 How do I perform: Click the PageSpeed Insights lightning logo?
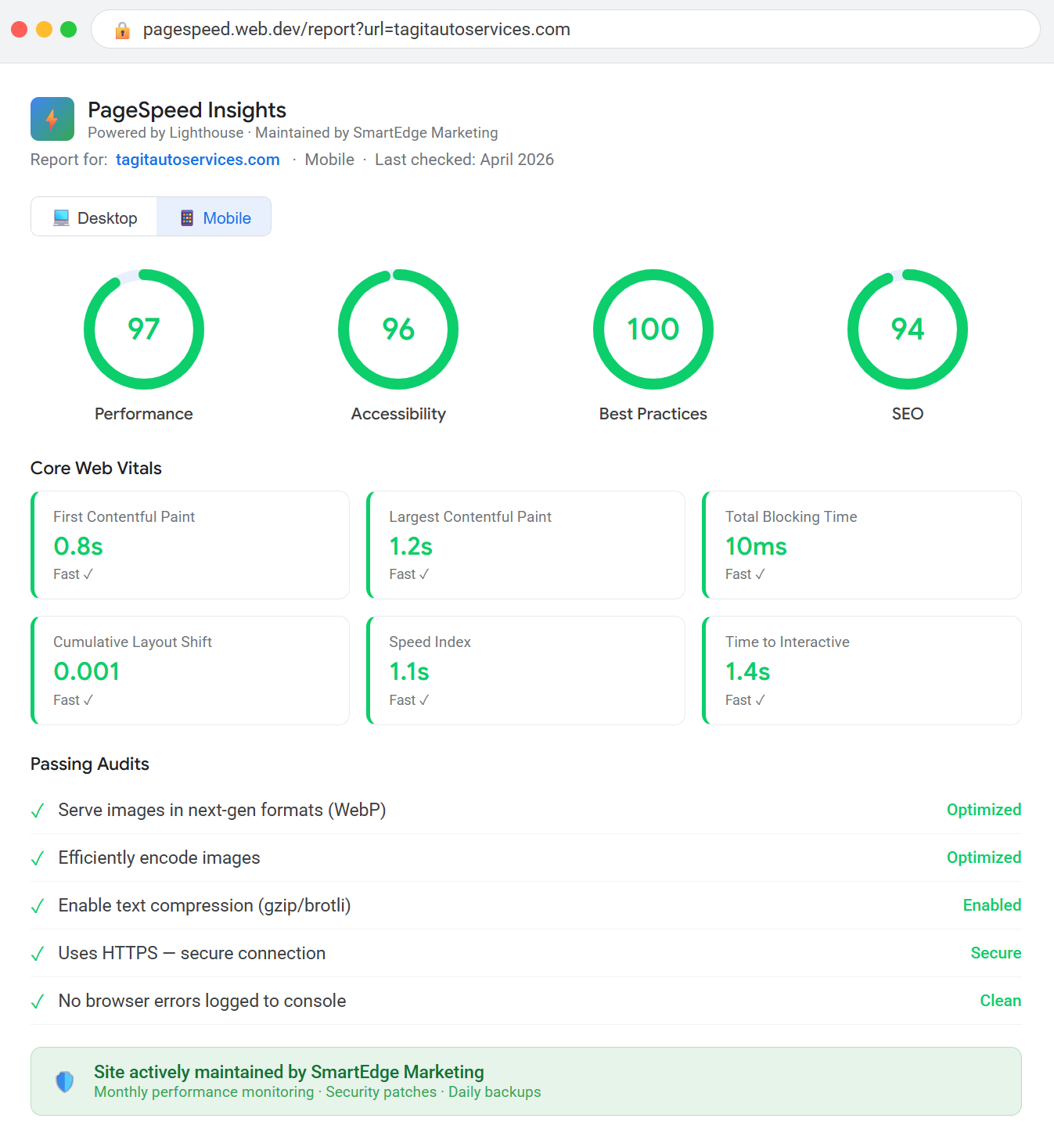pyautogui.click(x=52, y=119)
